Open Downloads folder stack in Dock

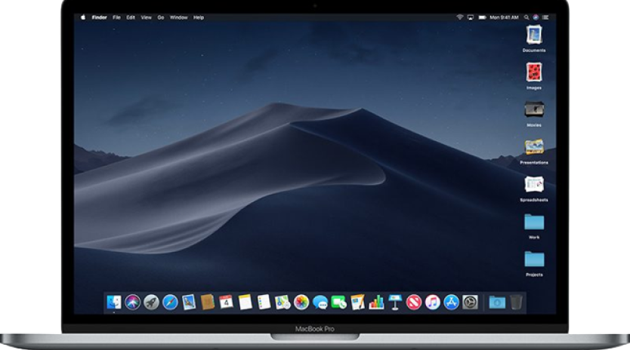(497, 302)
